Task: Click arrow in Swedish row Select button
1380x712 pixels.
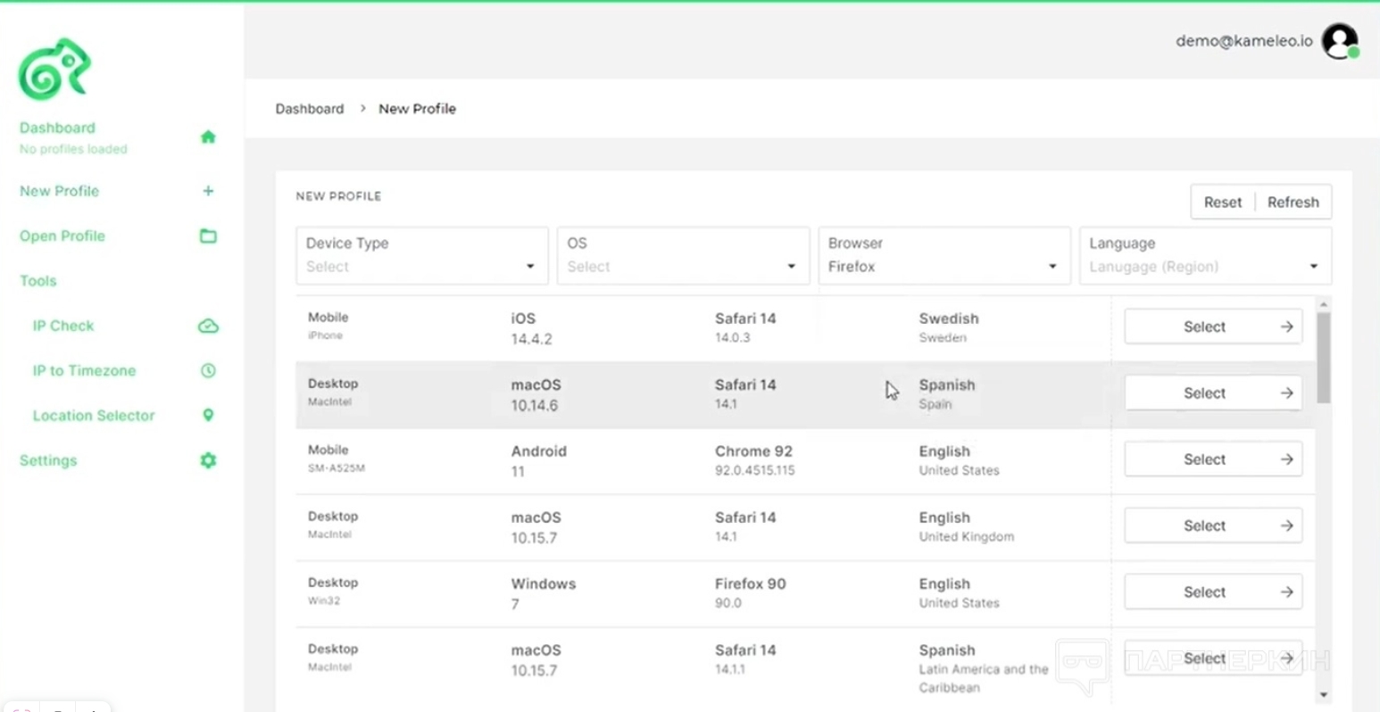Action: point(1286,327)
